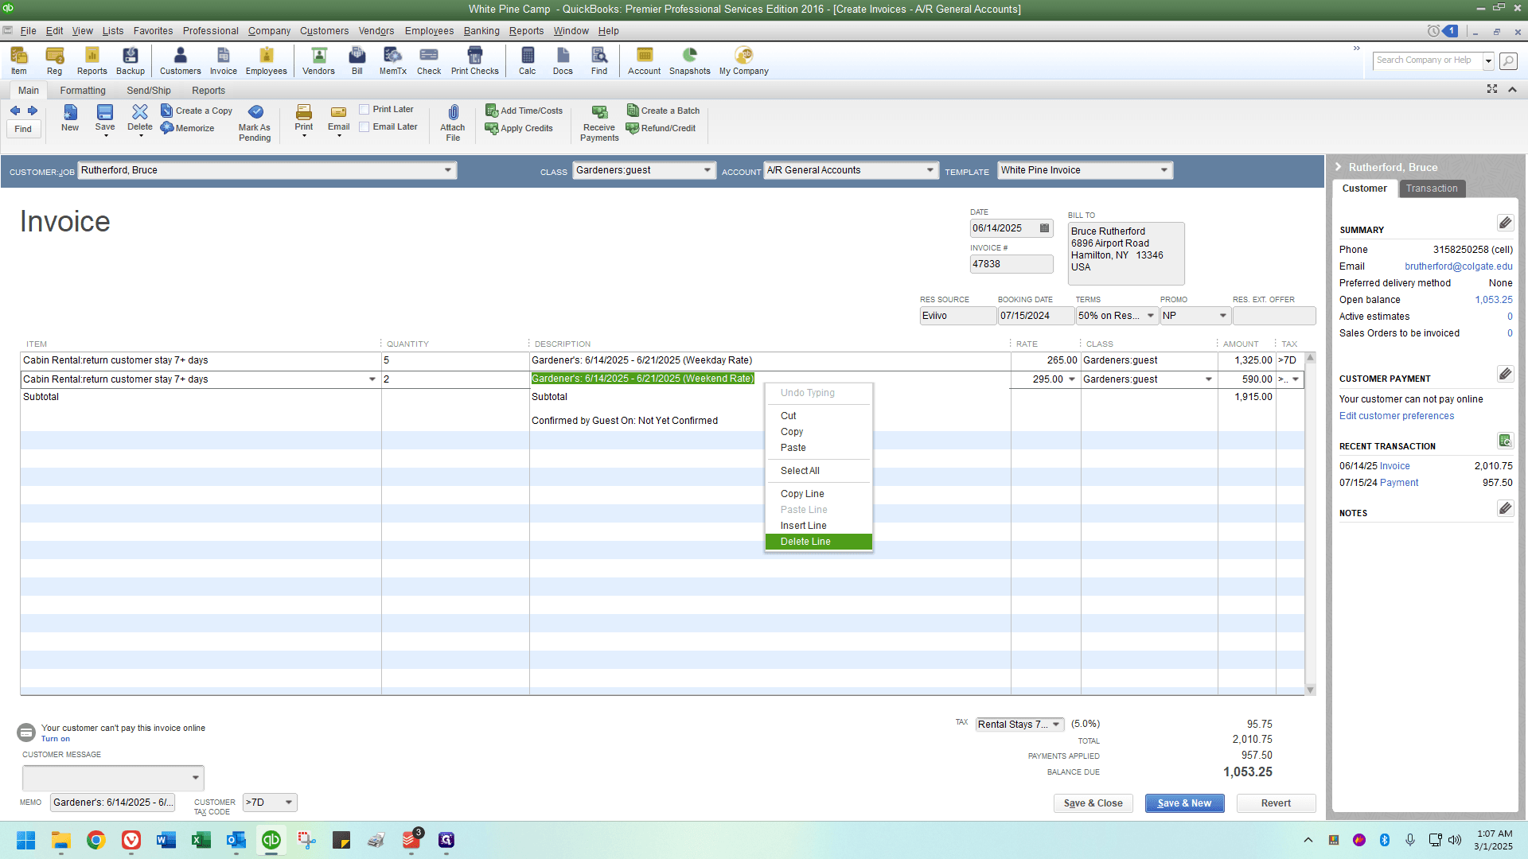Open Word from the taskbar
Image resolution: width=1528 pixels, height=859 pixels.
[x=166, y=840]
